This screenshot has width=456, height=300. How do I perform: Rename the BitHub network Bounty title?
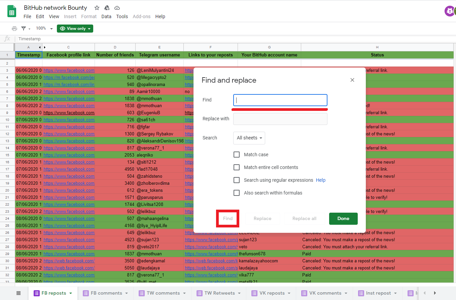[x=56, y=8]
